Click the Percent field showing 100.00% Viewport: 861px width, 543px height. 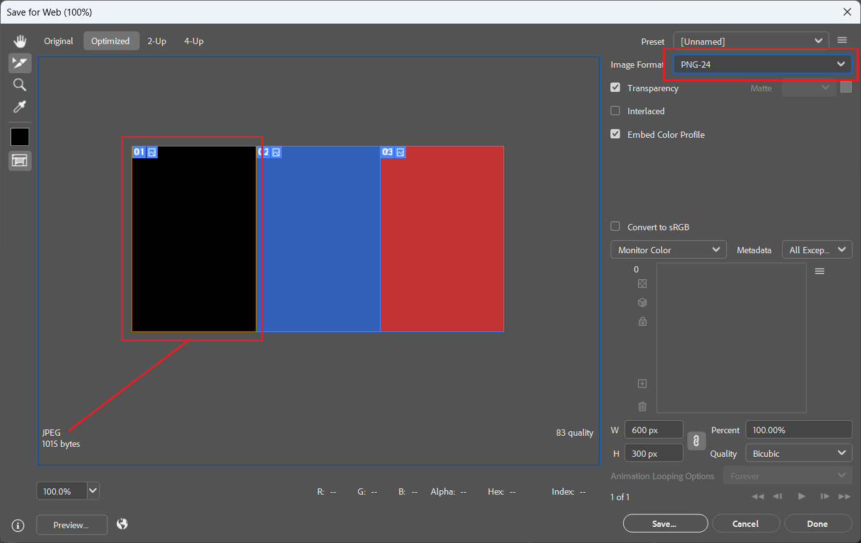click(x=799, y=429)
